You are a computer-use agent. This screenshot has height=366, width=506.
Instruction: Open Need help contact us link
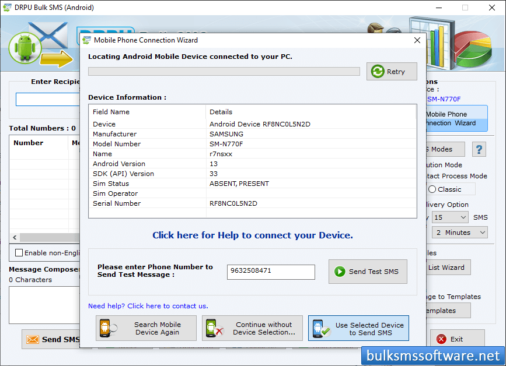[148, 306]
